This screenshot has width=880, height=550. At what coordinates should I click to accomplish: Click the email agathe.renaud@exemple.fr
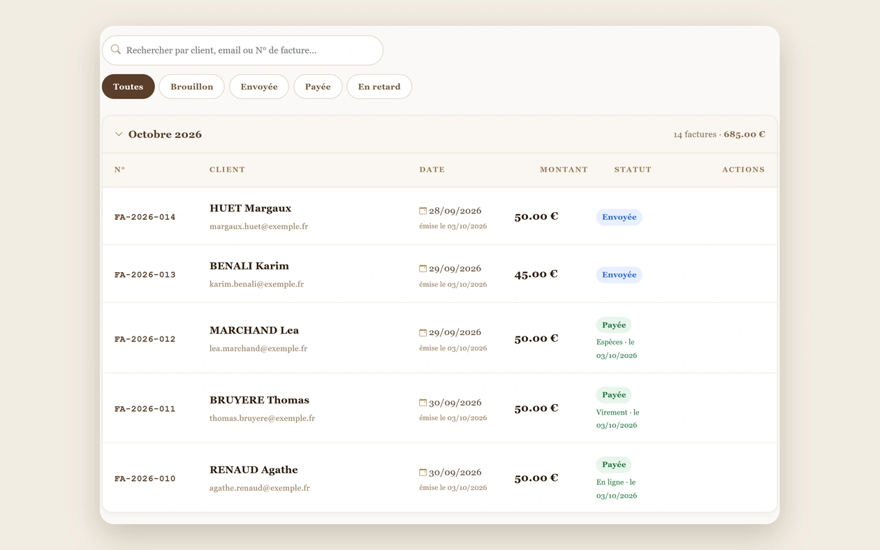click(x=260, y=488)
